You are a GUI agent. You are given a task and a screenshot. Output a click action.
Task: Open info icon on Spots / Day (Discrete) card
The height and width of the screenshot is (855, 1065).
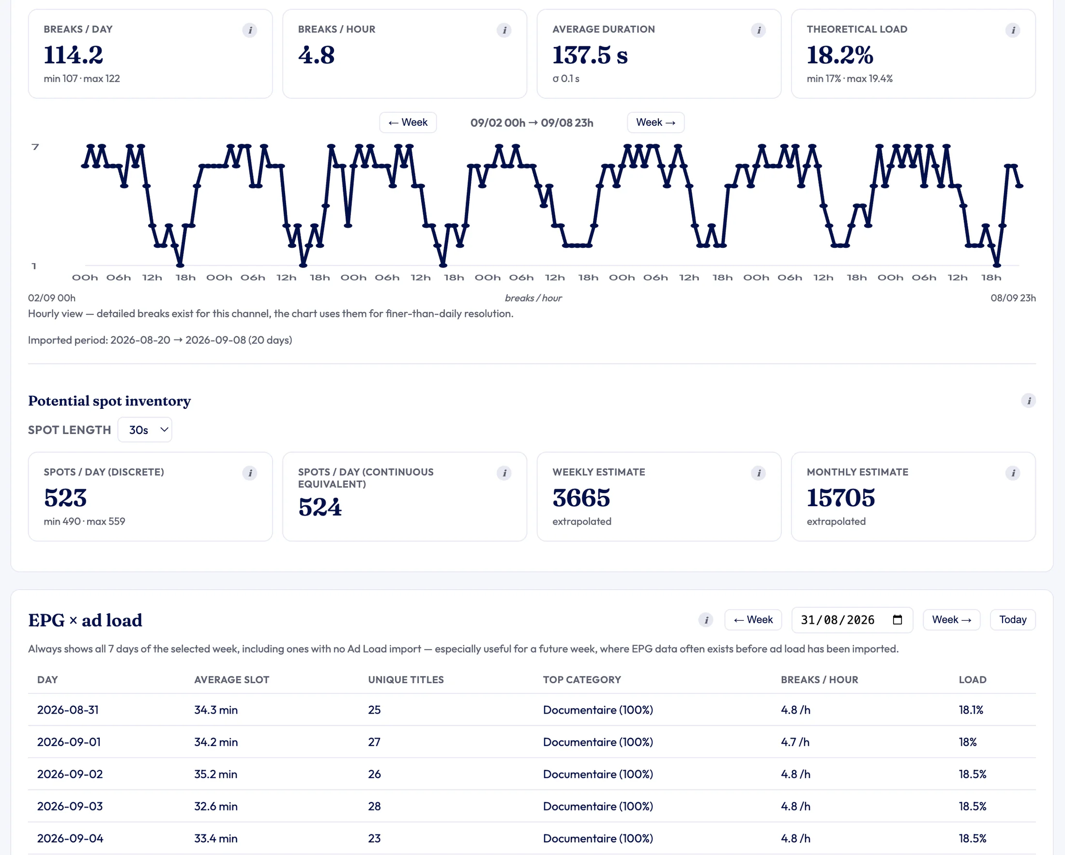249,473
